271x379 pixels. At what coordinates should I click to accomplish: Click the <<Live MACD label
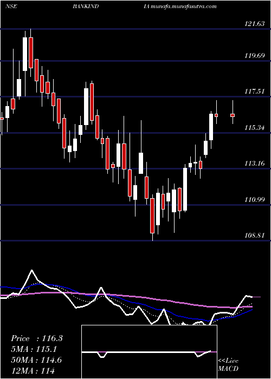pos(228,365)
